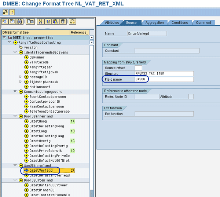
Task: Click the binoculars Find icon
Action: pos(19,22)
